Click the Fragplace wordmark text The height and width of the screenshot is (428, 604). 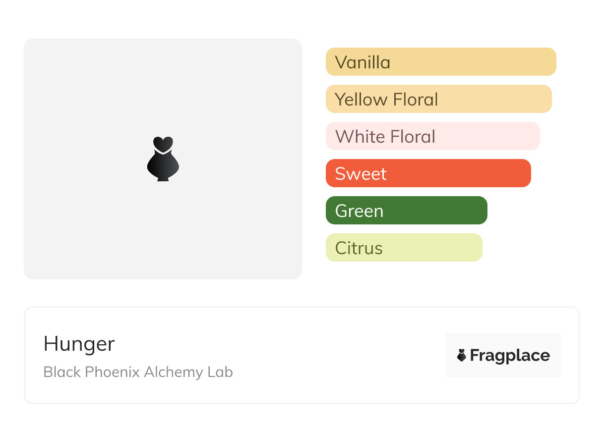510,356
